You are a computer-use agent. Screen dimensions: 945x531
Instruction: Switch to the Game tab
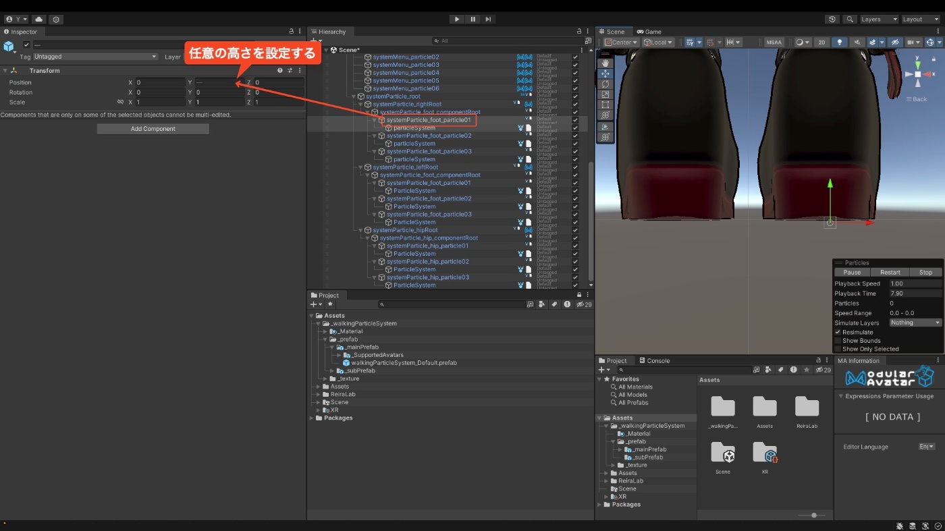click(x=649, y=32)
